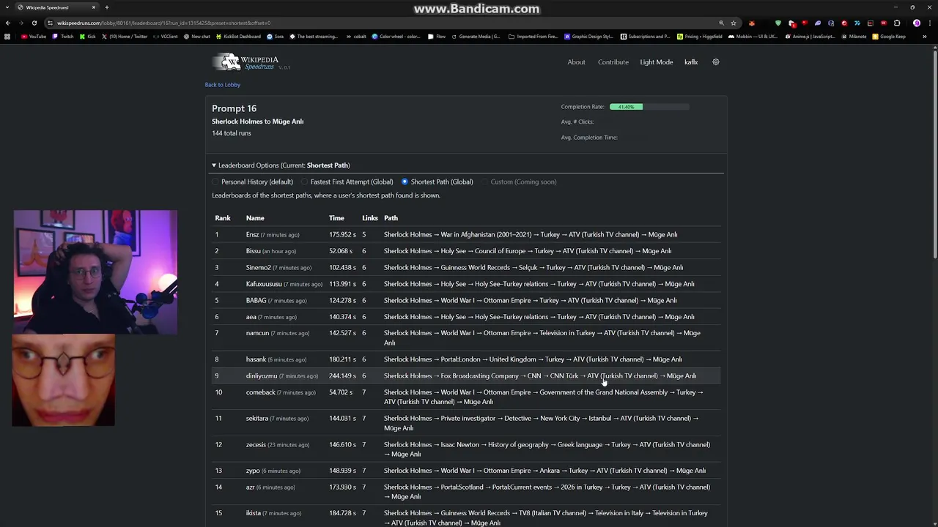Viewport: 938px width, 527px height.
Task: Reload the page
Action: 34,23
